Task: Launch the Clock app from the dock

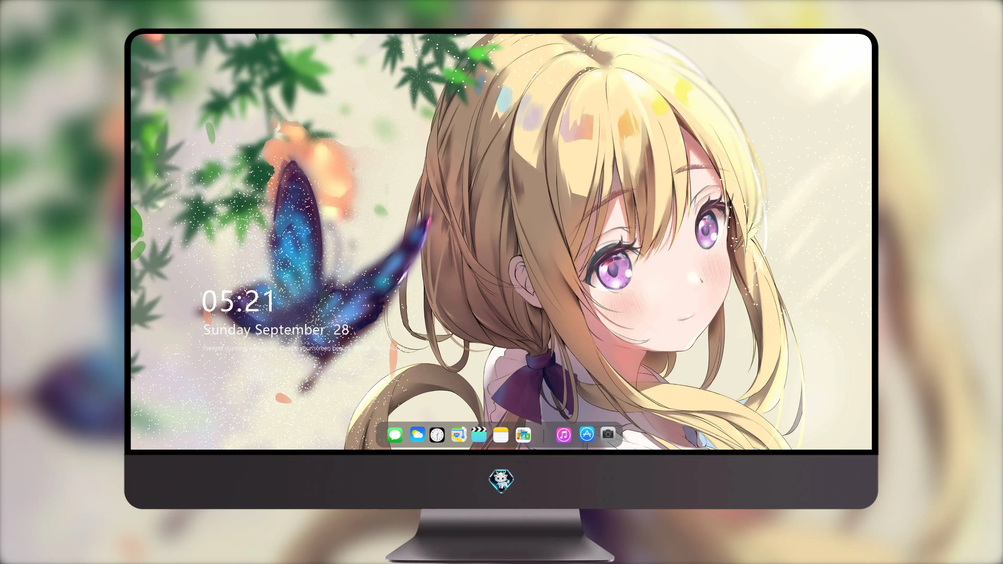Action: [x=437, y=435]
